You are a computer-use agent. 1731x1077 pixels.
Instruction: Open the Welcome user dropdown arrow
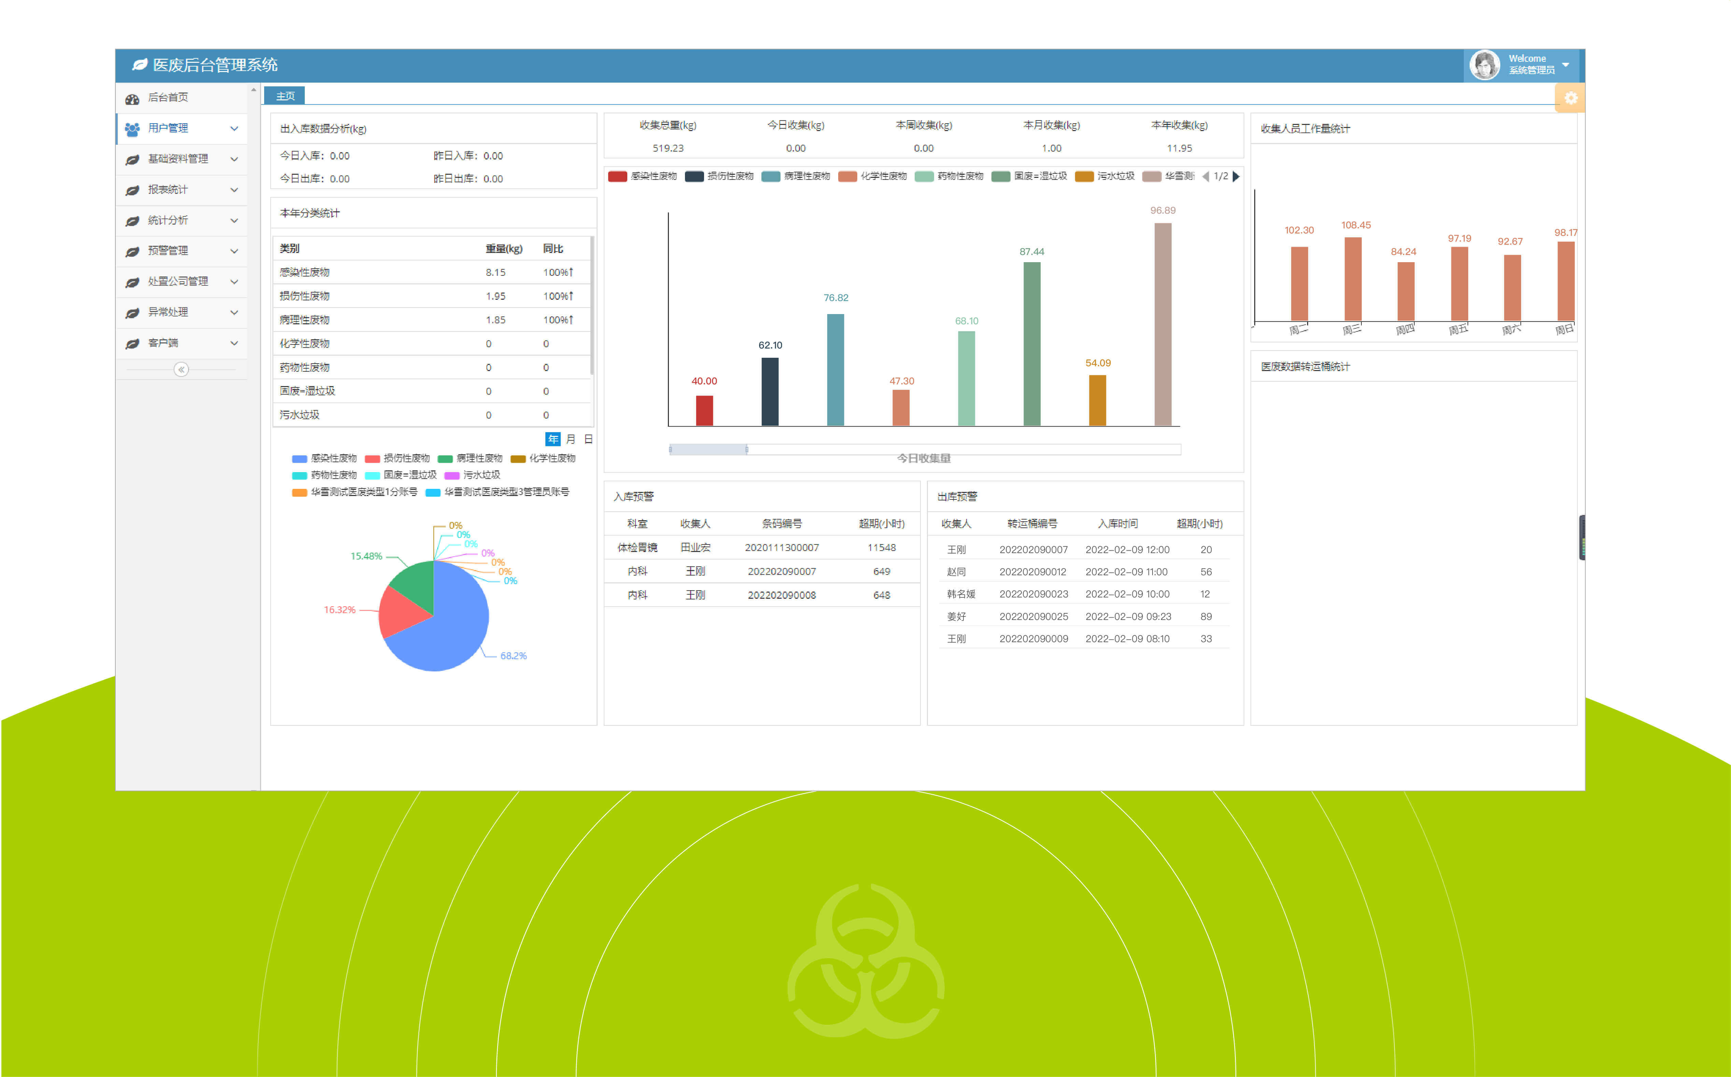point(1565,65)
